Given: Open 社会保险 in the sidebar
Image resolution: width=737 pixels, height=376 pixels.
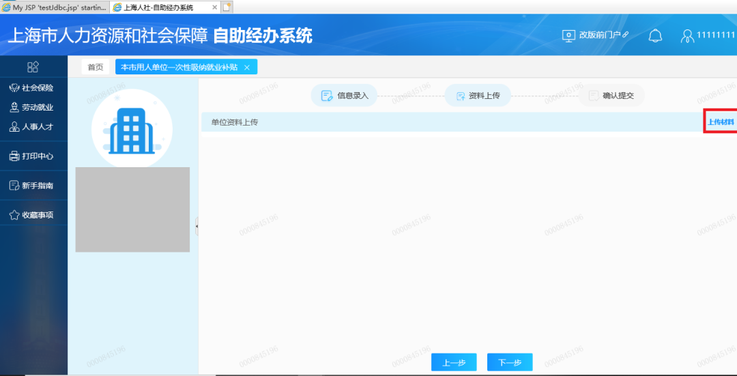Looking at the screenshot, I should [x=31, y=88].
